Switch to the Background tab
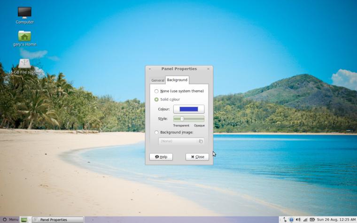 point(177,80)
